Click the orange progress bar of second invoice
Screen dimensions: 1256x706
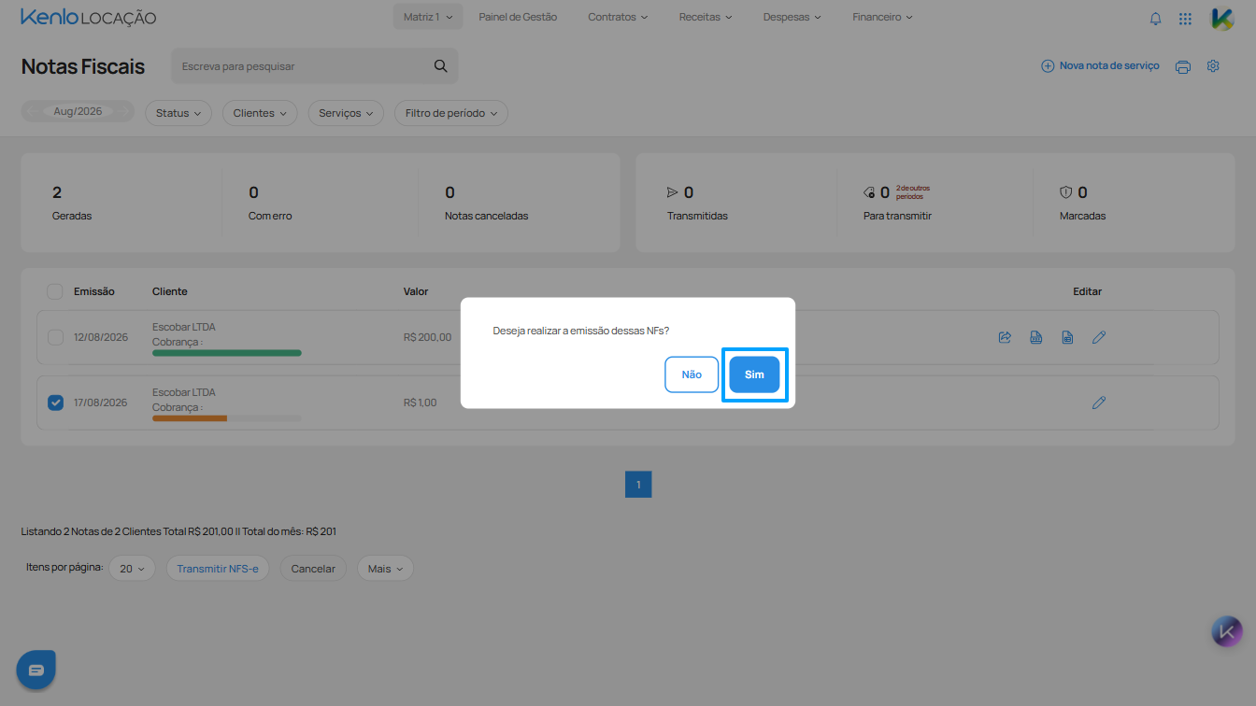coord(190,418)
